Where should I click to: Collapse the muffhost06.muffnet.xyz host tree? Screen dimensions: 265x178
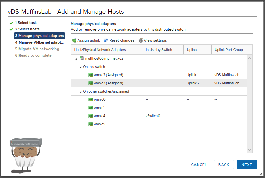coord(76,59)
